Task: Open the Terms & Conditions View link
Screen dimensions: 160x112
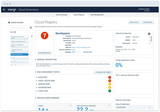Action: pos(74,50)
